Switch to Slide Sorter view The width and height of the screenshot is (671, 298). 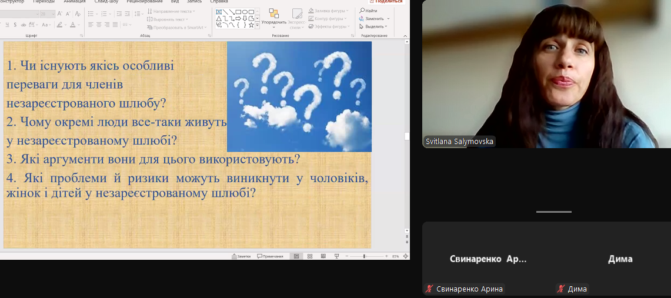pyautogui.click(x=310, y=256)
